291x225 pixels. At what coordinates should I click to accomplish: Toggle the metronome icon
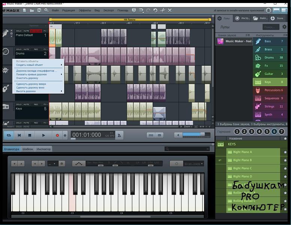pos(119,136)
